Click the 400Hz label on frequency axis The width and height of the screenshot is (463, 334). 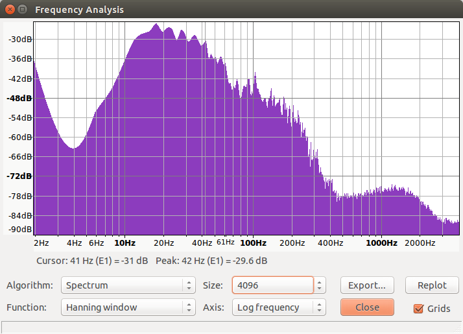coord(331,243)
